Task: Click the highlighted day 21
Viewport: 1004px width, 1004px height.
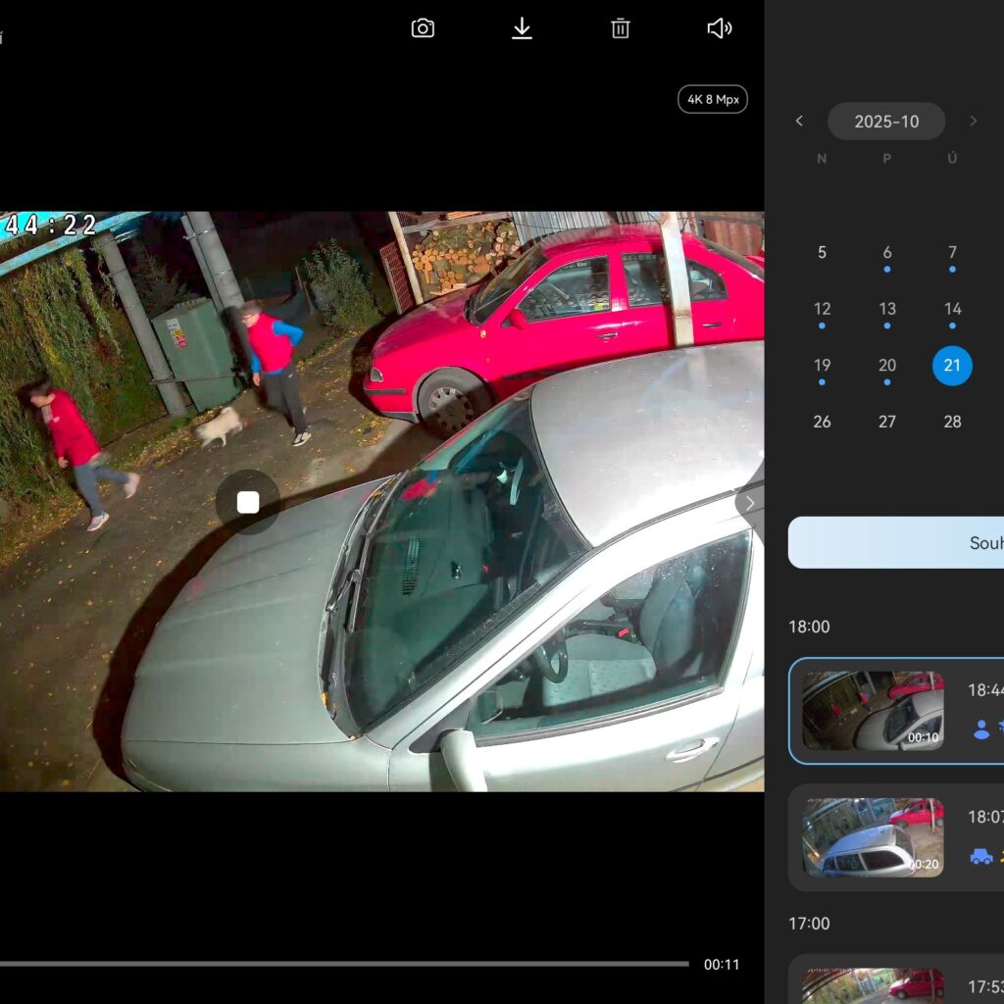Action: coord(952,366)
